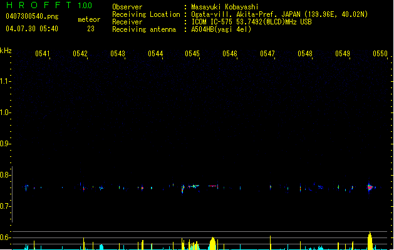Click the 'Receiving Location' field label
394x250 pixels.
146,14
